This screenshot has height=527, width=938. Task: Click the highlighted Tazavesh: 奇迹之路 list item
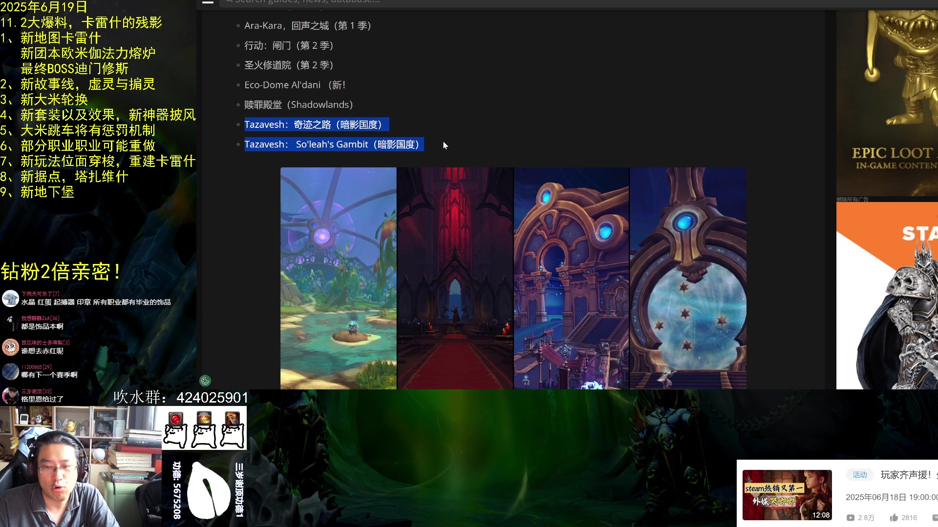[317, 124]
